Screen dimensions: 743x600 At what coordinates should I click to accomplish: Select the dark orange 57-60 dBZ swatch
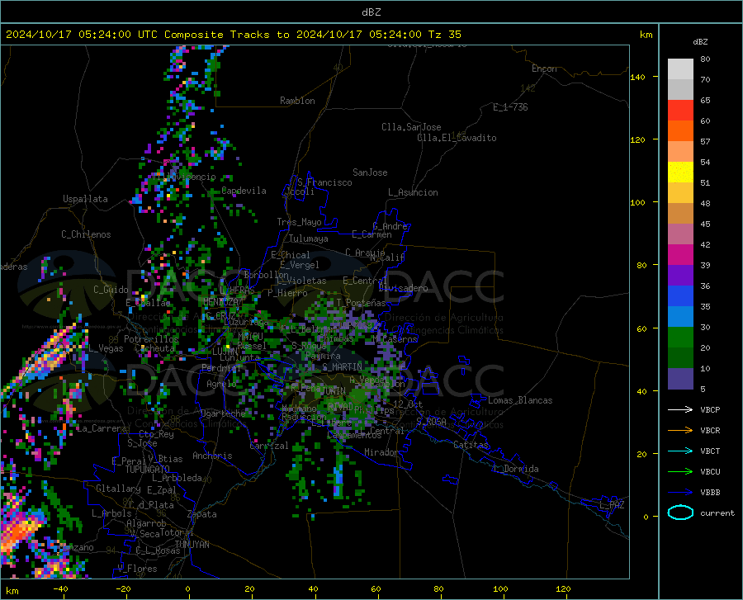[x=680, y=131]
